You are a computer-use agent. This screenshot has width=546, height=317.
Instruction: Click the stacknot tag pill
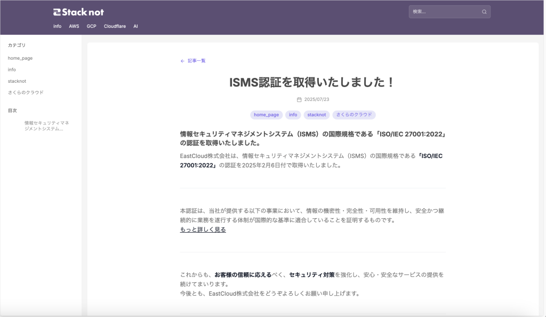[317, 115]
